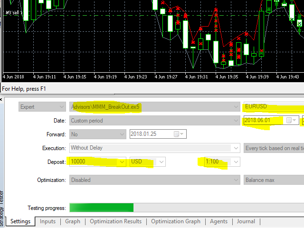This screenshot has height=228, width=304.
Task: Expand the USD currency dropdown
Action: [x=161, y=162]
